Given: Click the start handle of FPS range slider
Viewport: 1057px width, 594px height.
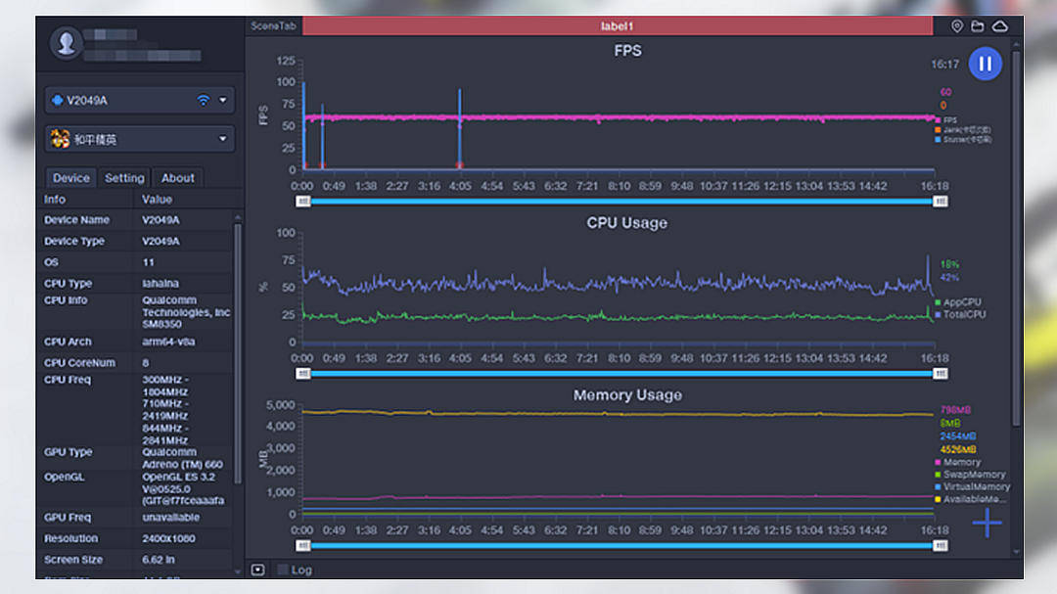Looking at the screenshot, I should click(302, 202).
